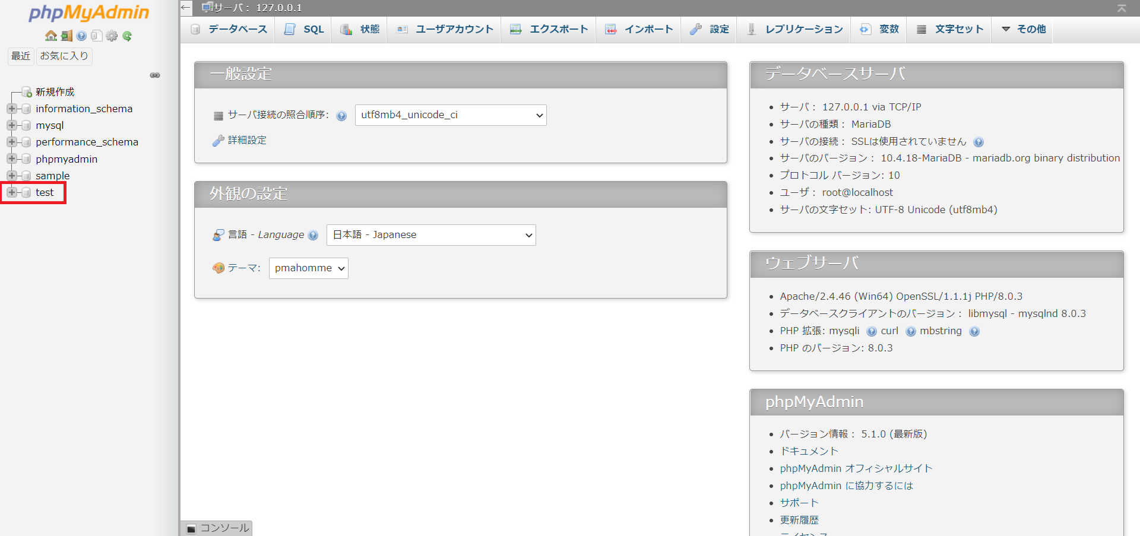Open phpMyAdmin documentation question-mark icon in sidebar

(81, 36)
